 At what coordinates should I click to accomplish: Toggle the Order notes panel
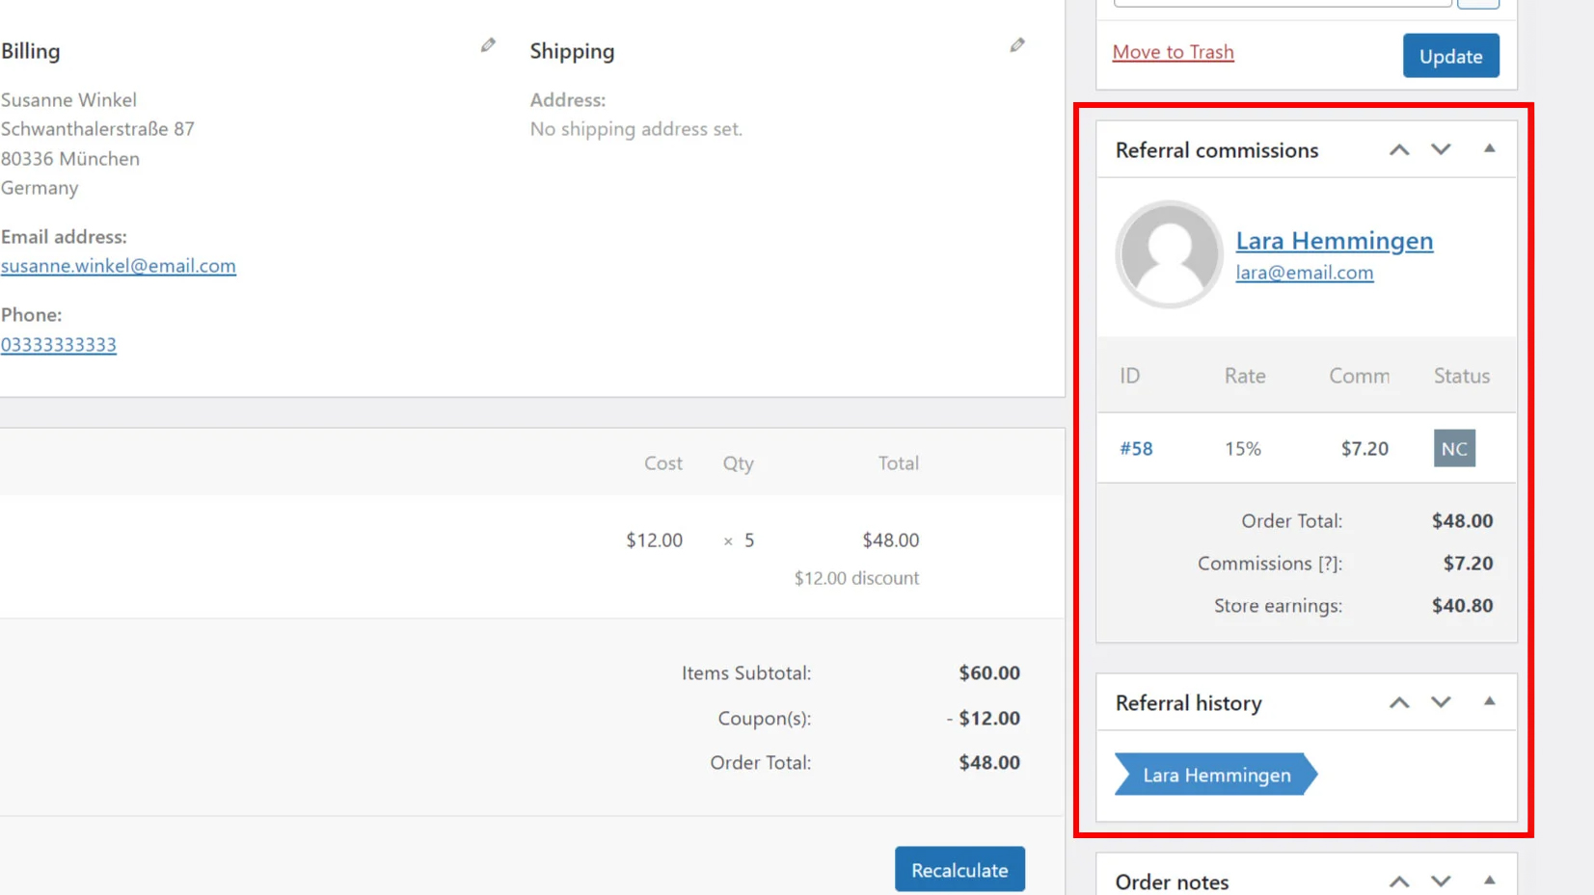point(1489,881)
